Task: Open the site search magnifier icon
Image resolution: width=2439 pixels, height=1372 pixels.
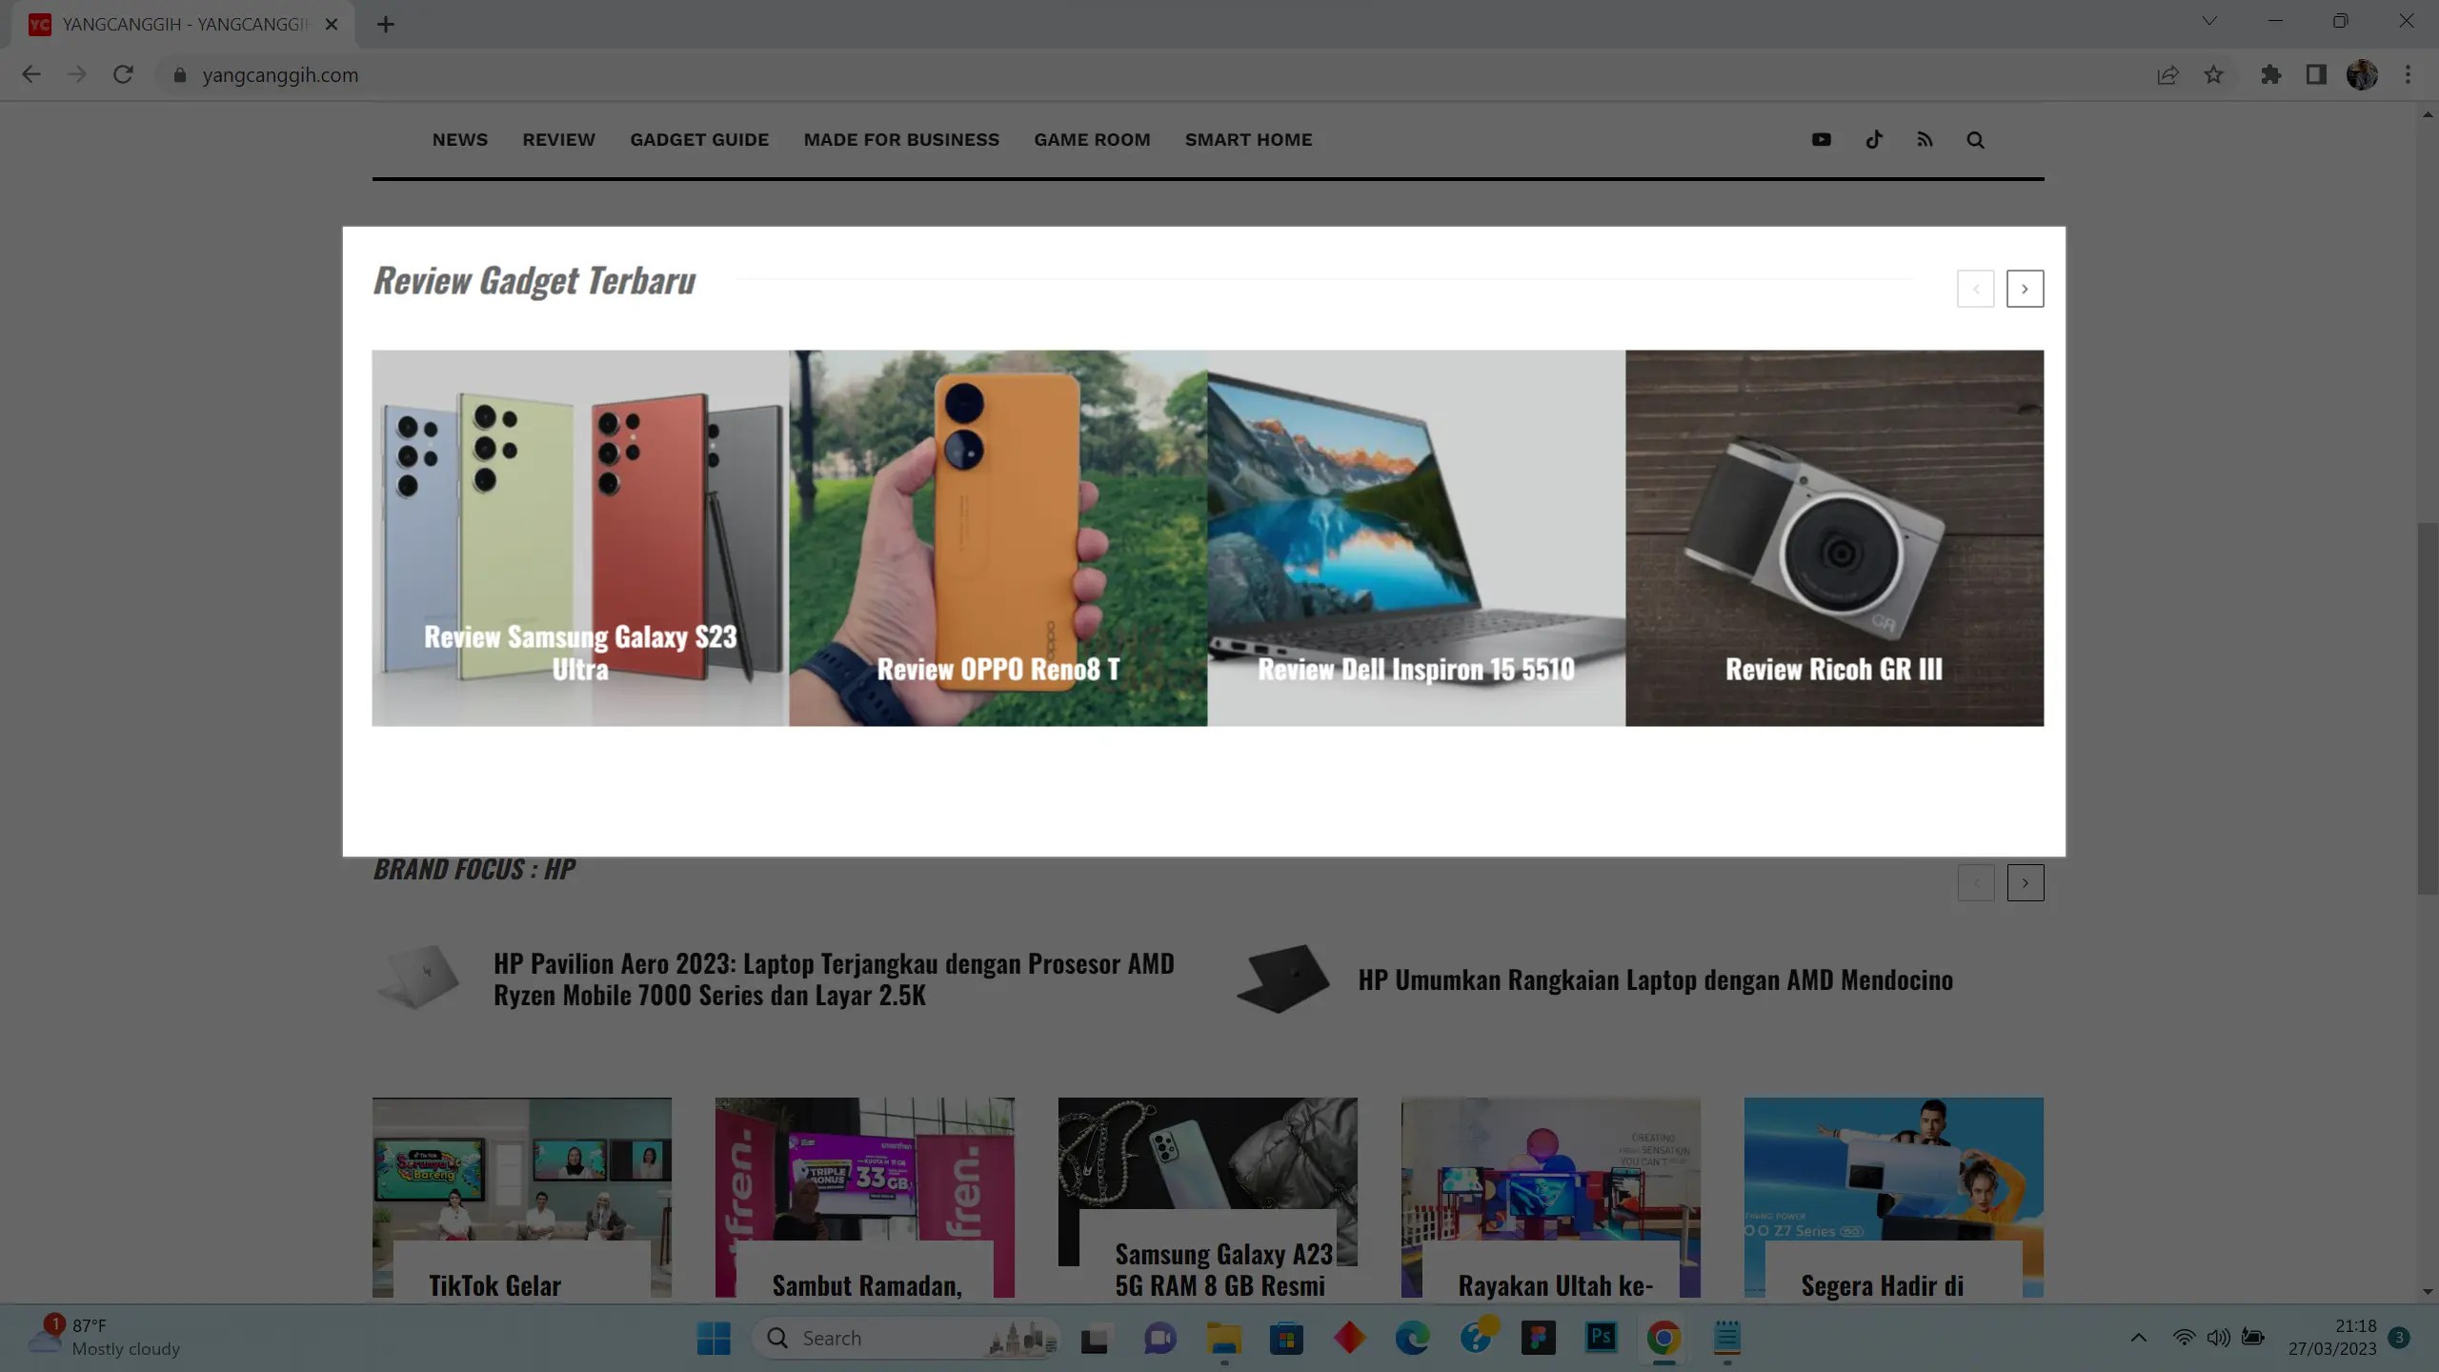Action: point(1975,140)
